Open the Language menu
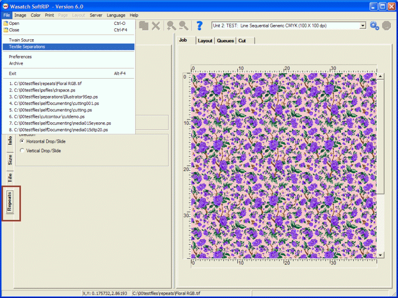Screen dimensions: 398x298 click(x=116, y=15)
